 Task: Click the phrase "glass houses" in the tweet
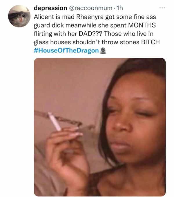click(x=52, y=42)
